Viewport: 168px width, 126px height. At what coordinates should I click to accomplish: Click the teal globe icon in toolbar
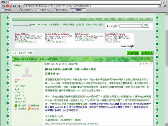point(15,6)
